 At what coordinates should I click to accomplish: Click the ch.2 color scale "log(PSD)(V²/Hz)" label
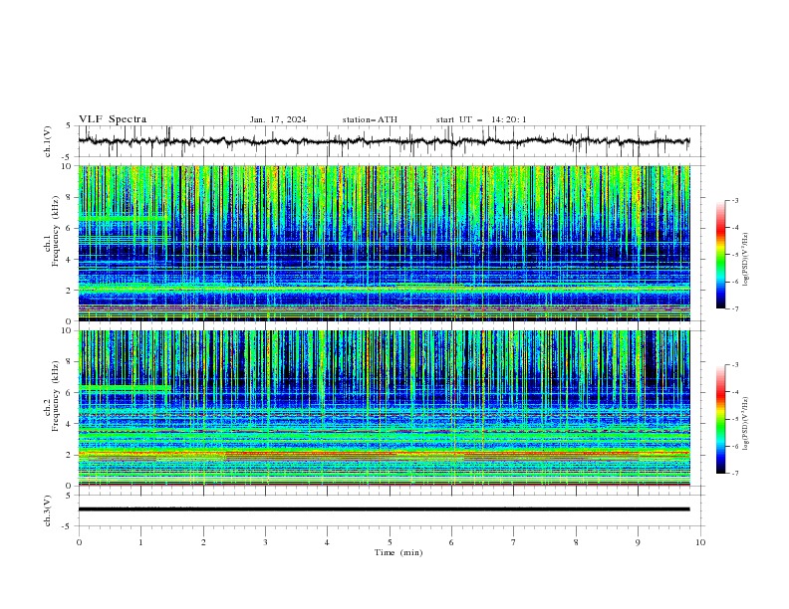point(746,423)
